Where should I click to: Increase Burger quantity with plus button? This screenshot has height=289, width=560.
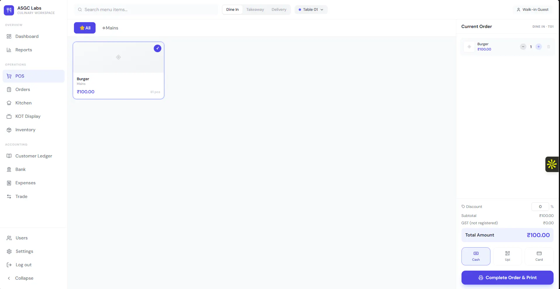coord(539,47)
